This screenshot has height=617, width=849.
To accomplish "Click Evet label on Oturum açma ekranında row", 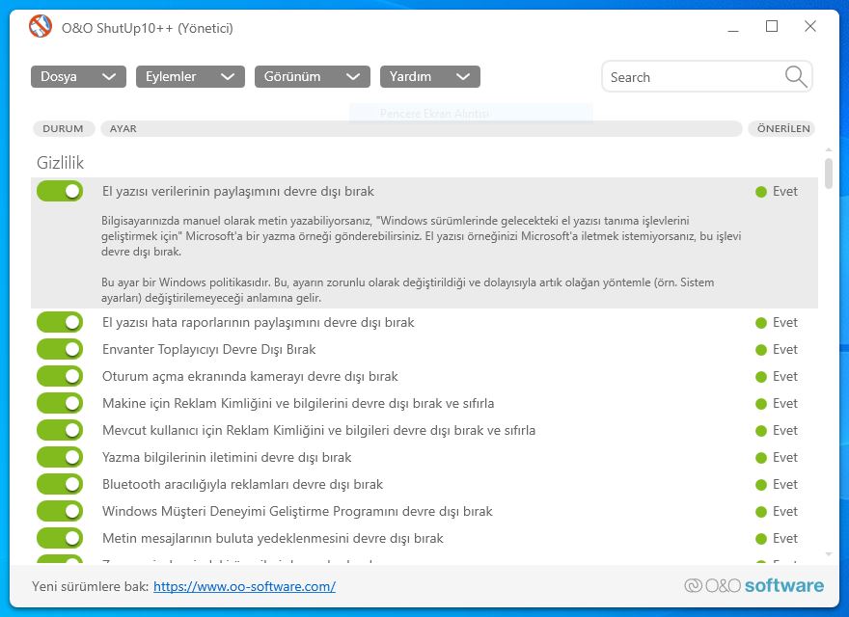I will [x=785, y=377].
